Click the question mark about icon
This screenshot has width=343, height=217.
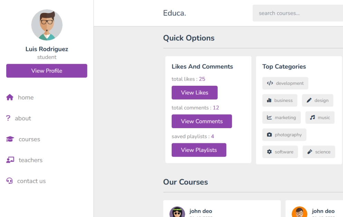pos(8,118)
